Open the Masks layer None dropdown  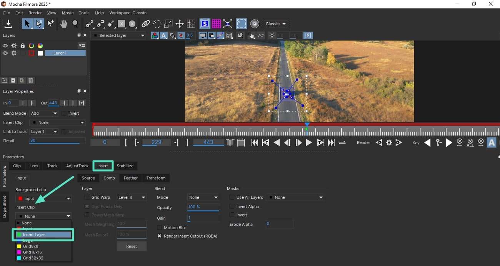click(x=295, y=197)
